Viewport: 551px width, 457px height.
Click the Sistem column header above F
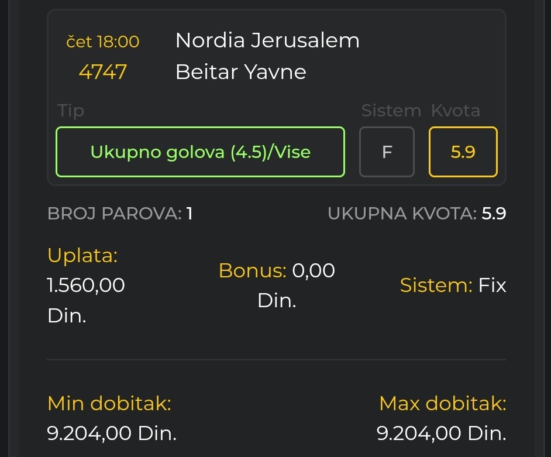[391, 111]
